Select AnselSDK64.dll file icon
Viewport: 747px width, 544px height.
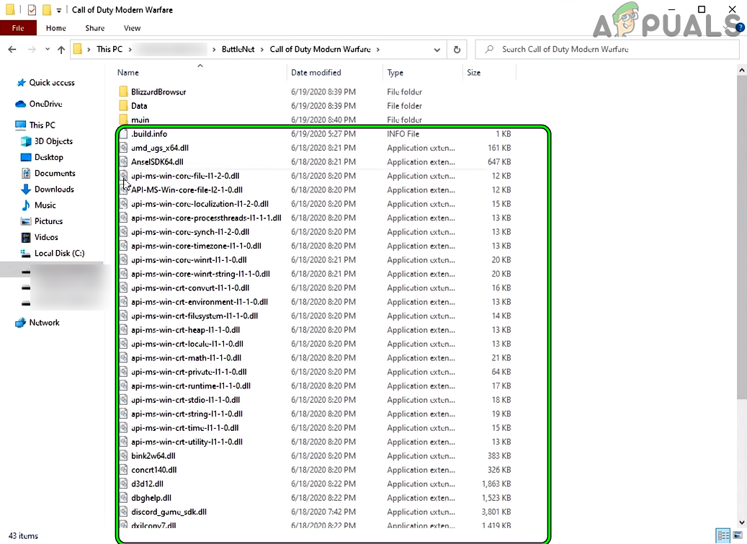point(123,162)
